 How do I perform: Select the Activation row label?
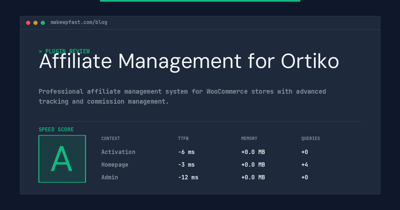point(118,152)
